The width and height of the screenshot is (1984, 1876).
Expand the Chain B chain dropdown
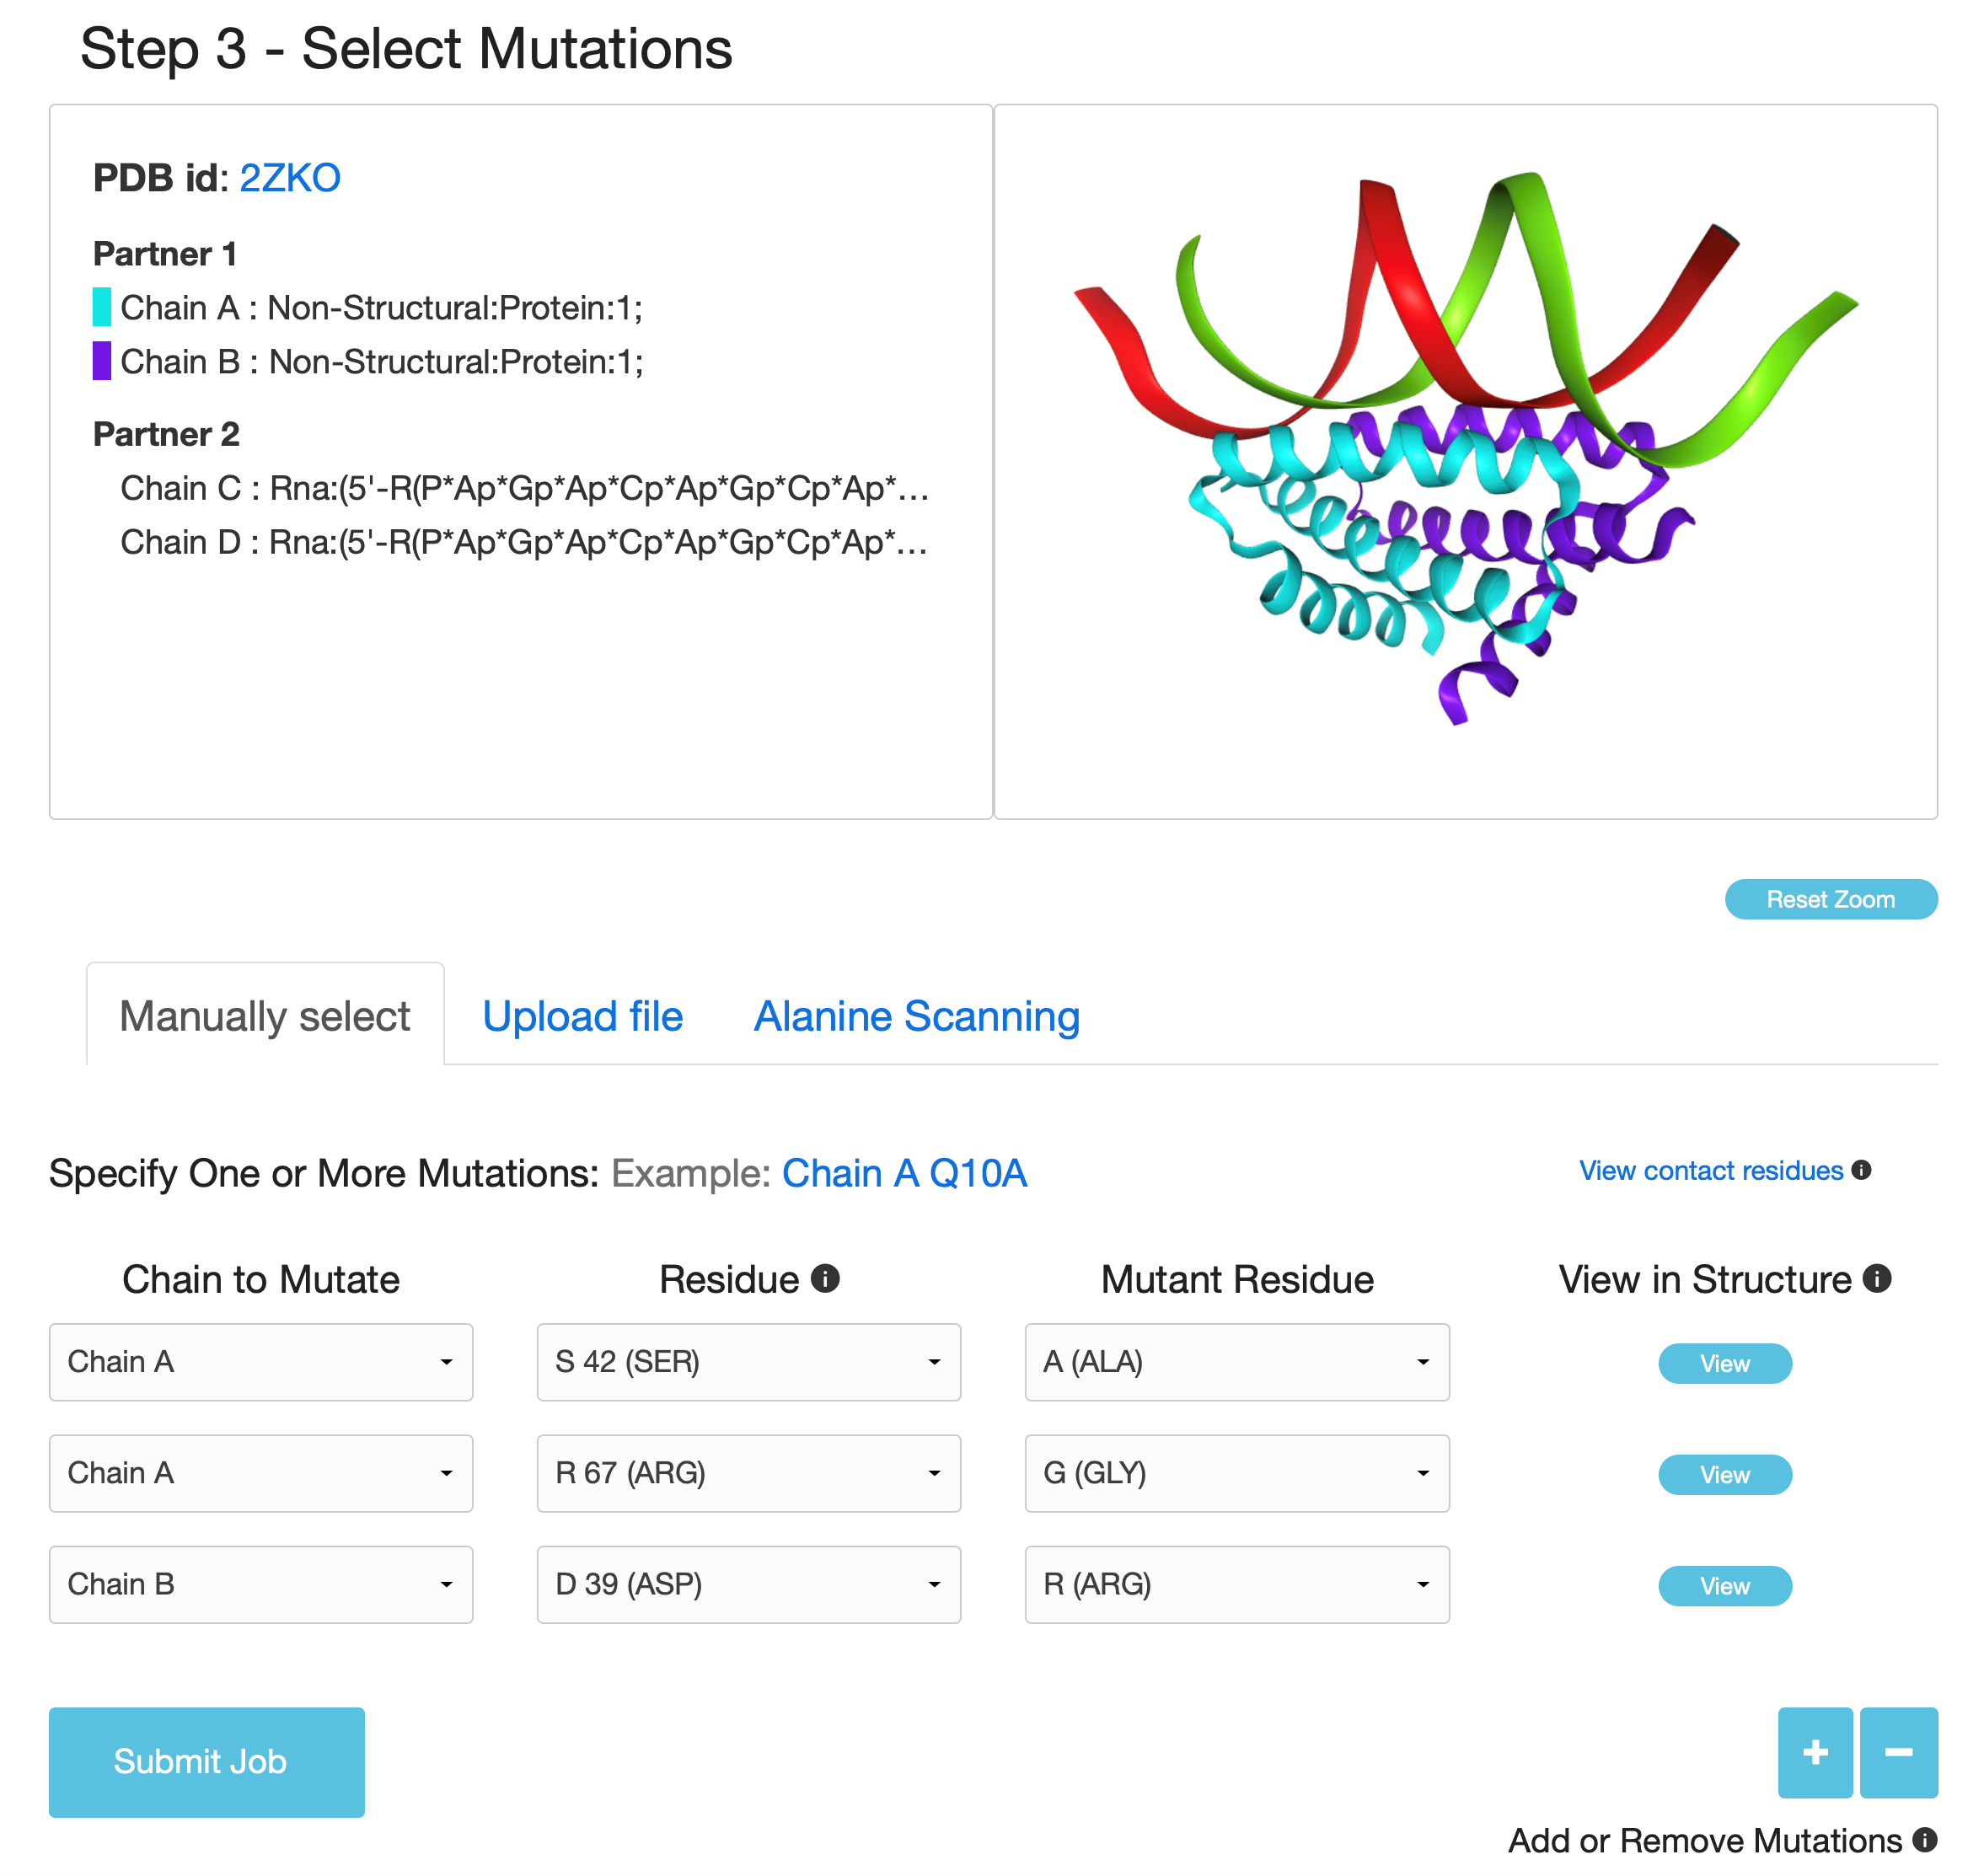pos(261,1584)
